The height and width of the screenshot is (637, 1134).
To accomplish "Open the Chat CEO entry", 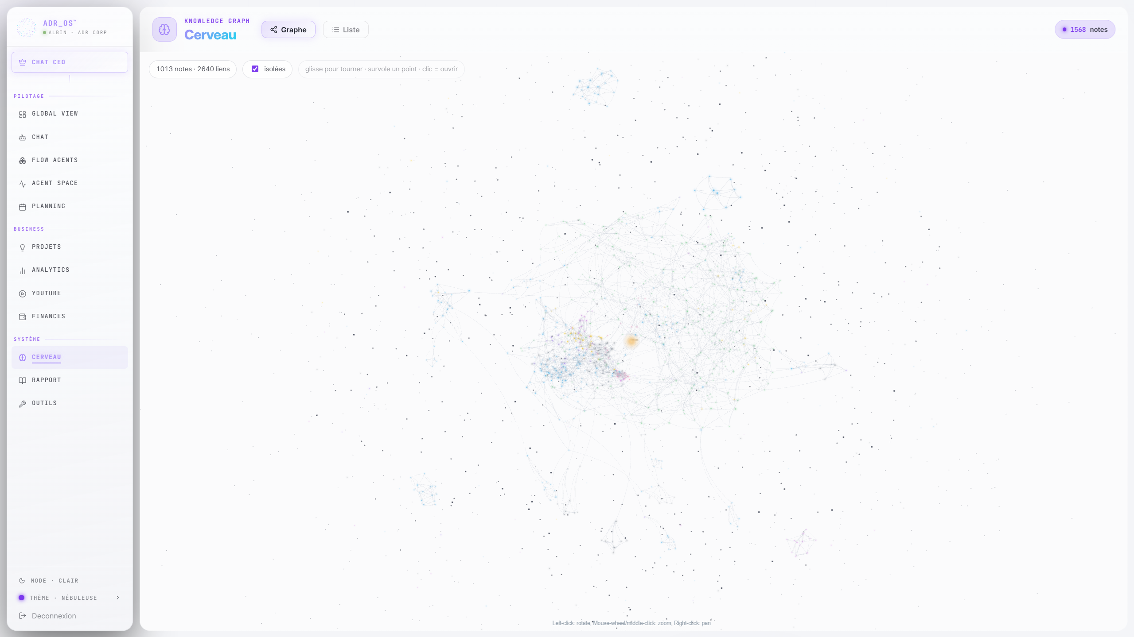I will point(70,62).
